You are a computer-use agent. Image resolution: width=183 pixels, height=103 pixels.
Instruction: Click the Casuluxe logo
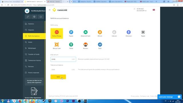60,10
